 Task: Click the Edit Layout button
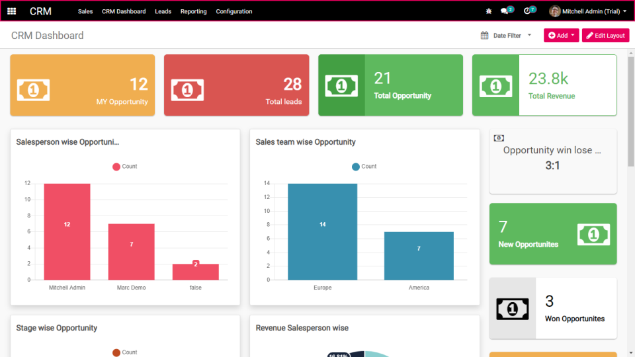pos(605,36)
